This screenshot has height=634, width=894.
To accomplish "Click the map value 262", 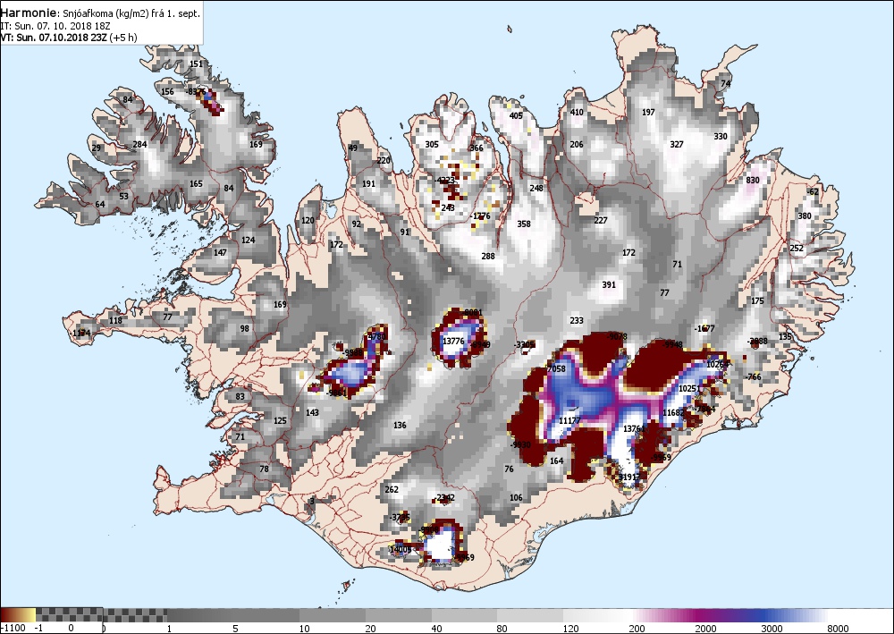I will point(392,489).
